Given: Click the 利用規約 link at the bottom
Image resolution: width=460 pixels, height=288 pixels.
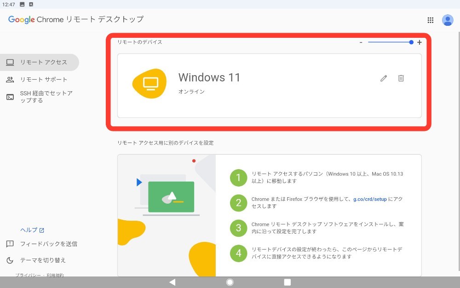Looking at the screenshot, I should click(x=55, y=276).
